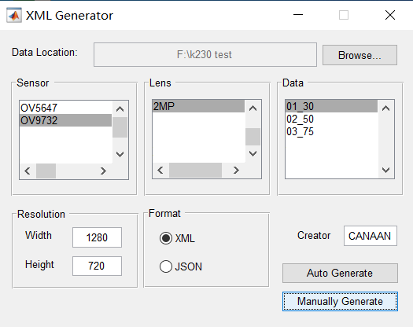Click Lens list scroll down arrow
The height and width of the screenshot is (327, 413).
pos(253,153)
